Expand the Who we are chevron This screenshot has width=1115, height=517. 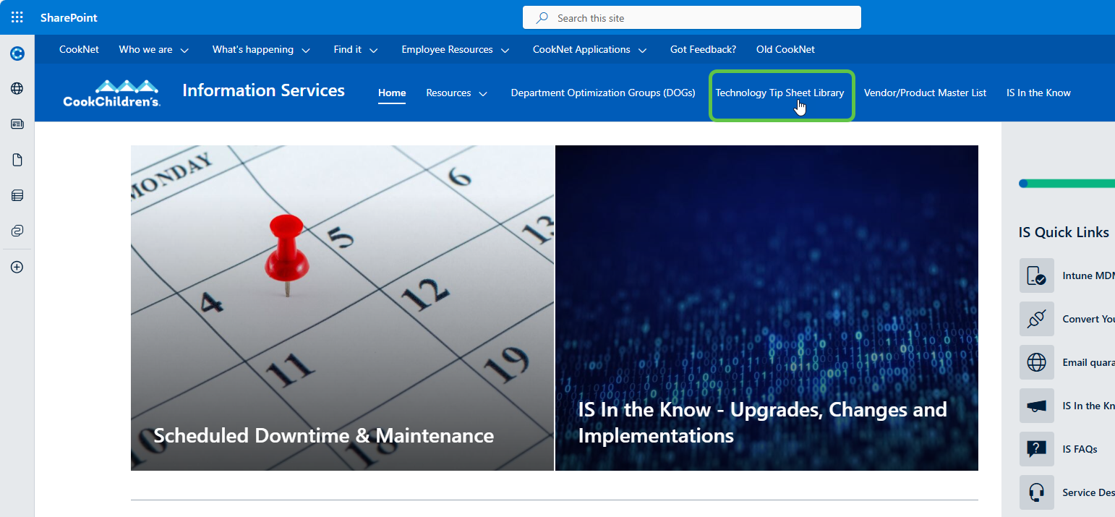click(184, 51)
